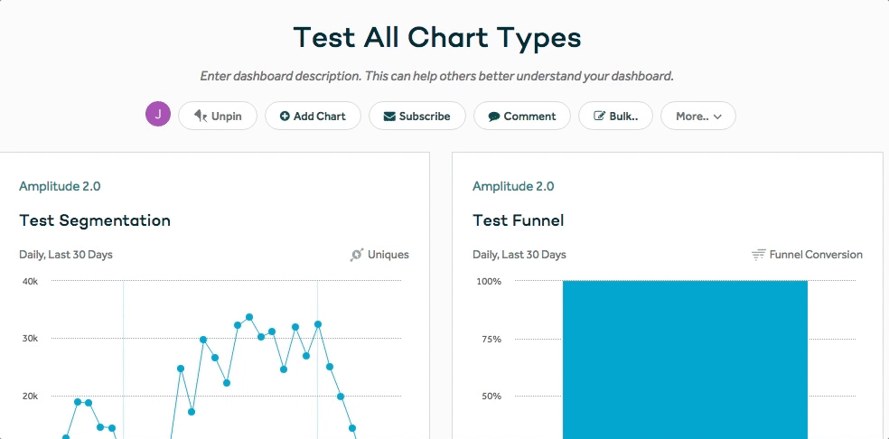Viewport: 889px width, 439px height.
Task: Click the envelope icon on Subscribe
Action: tap(388, 117)
